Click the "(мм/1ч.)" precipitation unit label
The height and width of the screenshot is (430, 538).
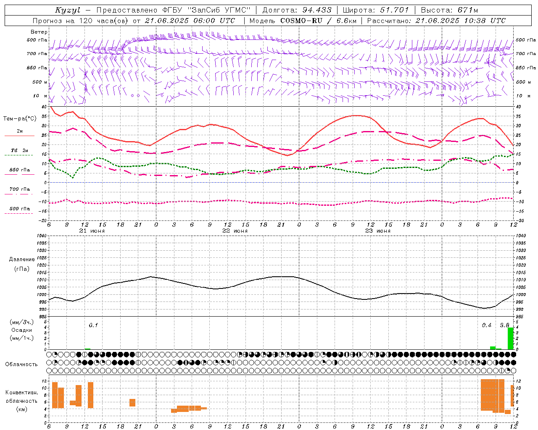(x=22, y=338)
